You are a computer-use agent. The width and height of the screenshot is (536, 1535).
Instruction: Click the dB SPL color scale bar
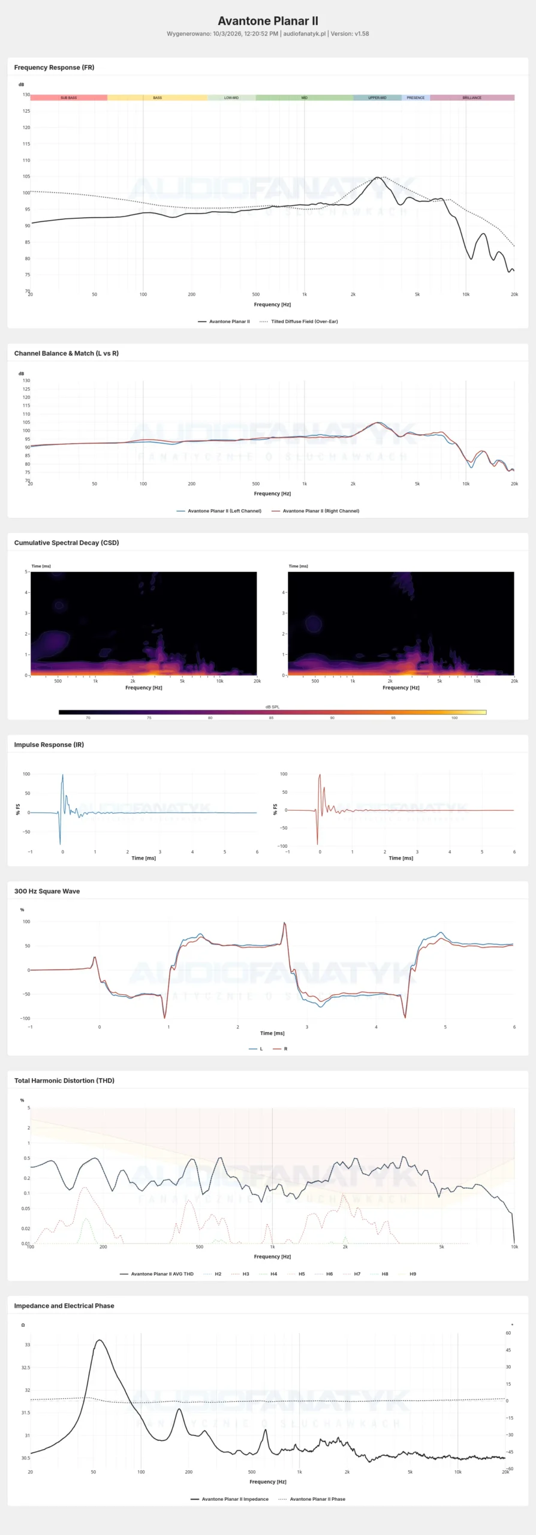pos(272,712)
